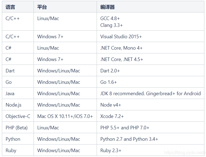Click the 编译器 column header
This screenshot has width=206, height=157.
point(107,7)
